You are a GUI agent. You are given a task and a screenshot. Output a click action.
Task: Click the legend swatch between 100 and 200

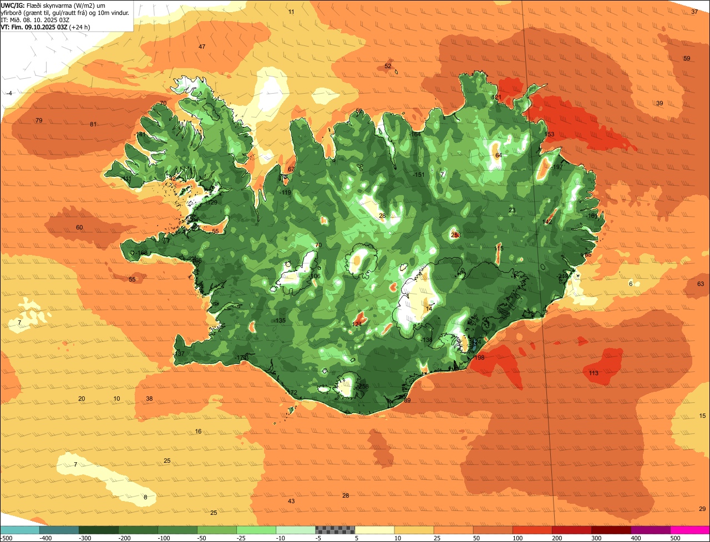pos(532,530)
